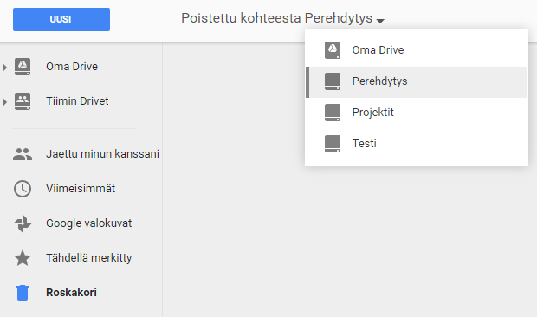Click the Google valokuvat pinwheel icon
Screen dimensions: 537x317
[23, 223]
